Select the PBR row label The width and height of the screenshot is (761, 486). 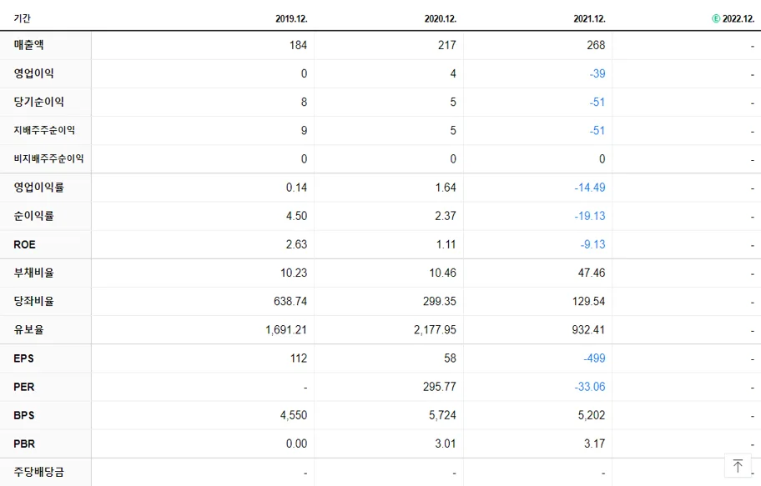point(24,443)
